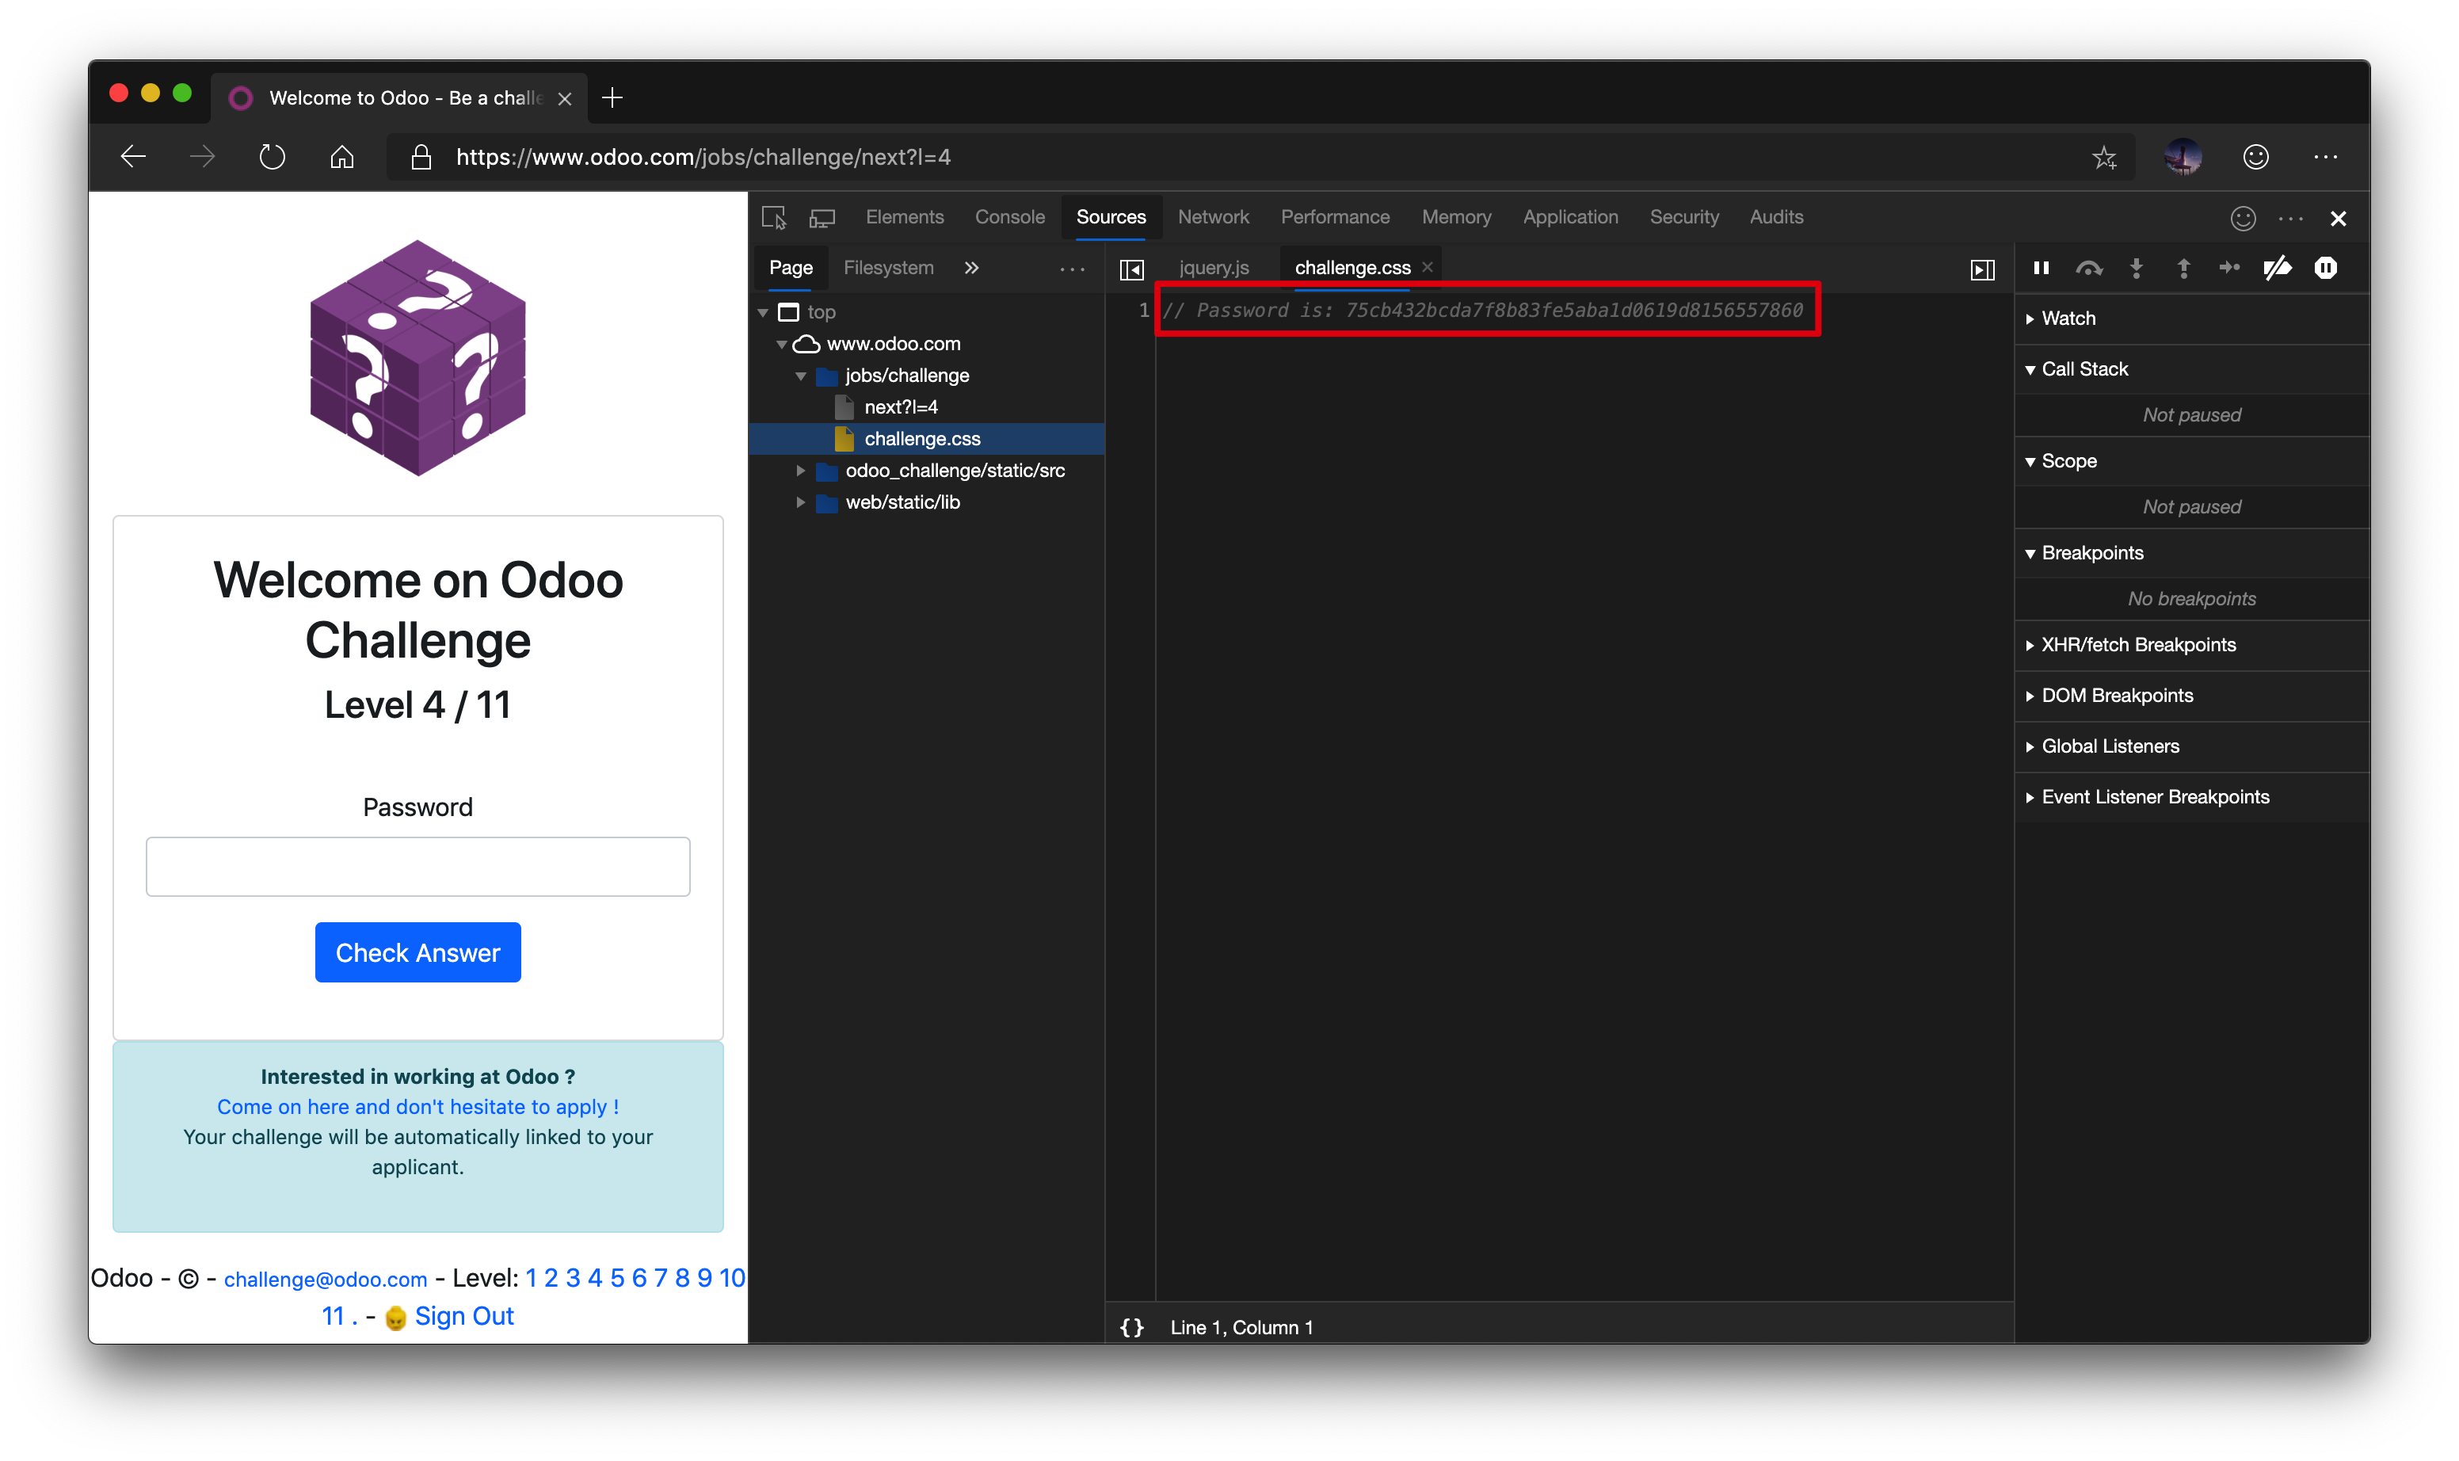Close the challenge.css editor tab
2459x1461 pixels.
(x=1427, y=267)
